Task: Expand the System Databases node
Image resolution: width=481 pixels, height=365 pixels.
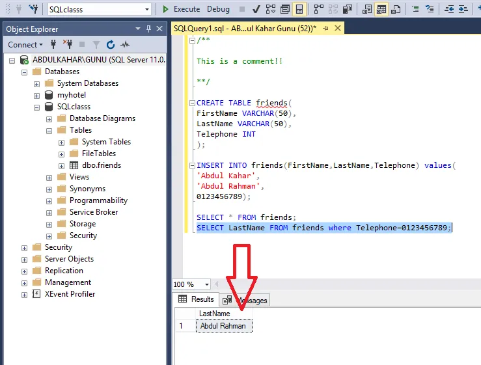Action: tap(37, 84)
